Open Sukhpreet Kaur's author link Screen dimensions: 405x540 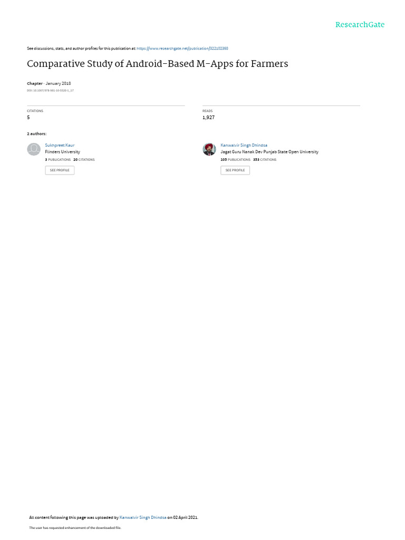point(60,146)
